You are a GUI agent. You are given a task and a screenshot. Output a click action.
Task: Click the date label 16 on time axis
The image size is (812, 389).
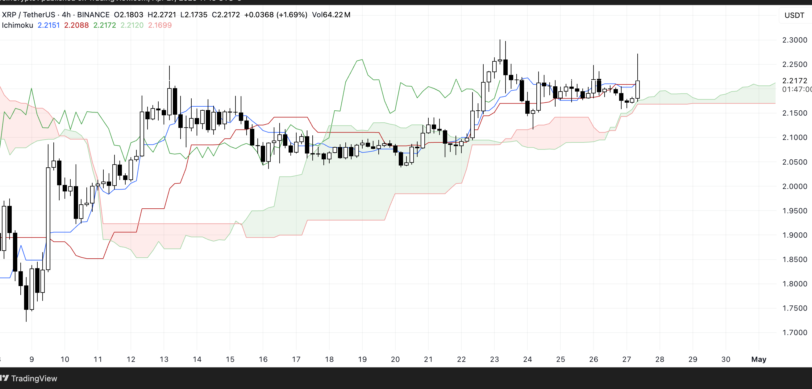[263, 359]
